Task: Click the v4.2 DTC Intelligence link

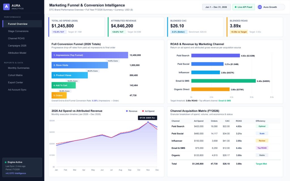Action: point(16,173)
